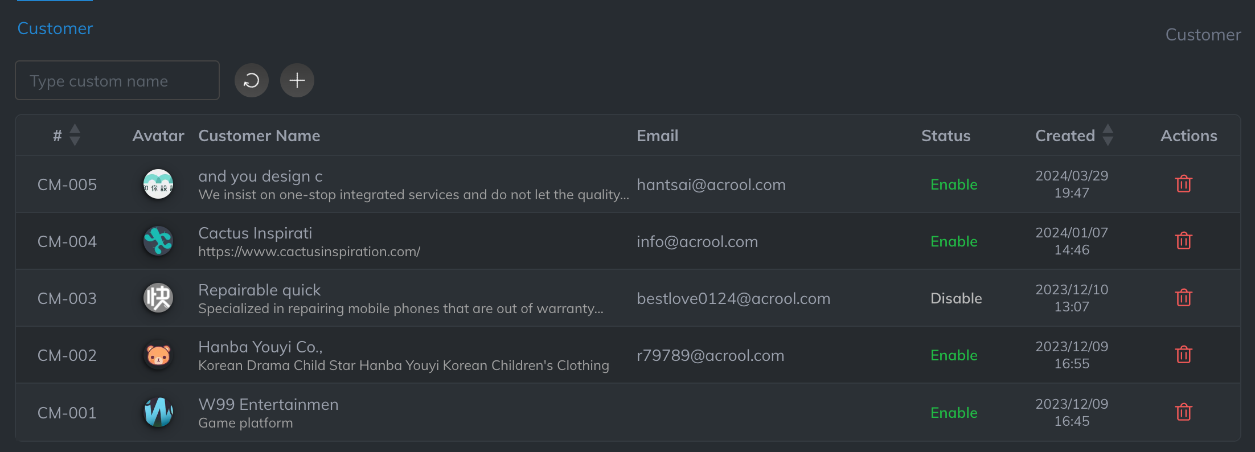Delete customer CM-004 with trash icon
Image resolution: width=1255 pixels, height=452 pixels.
point(1183,241)
